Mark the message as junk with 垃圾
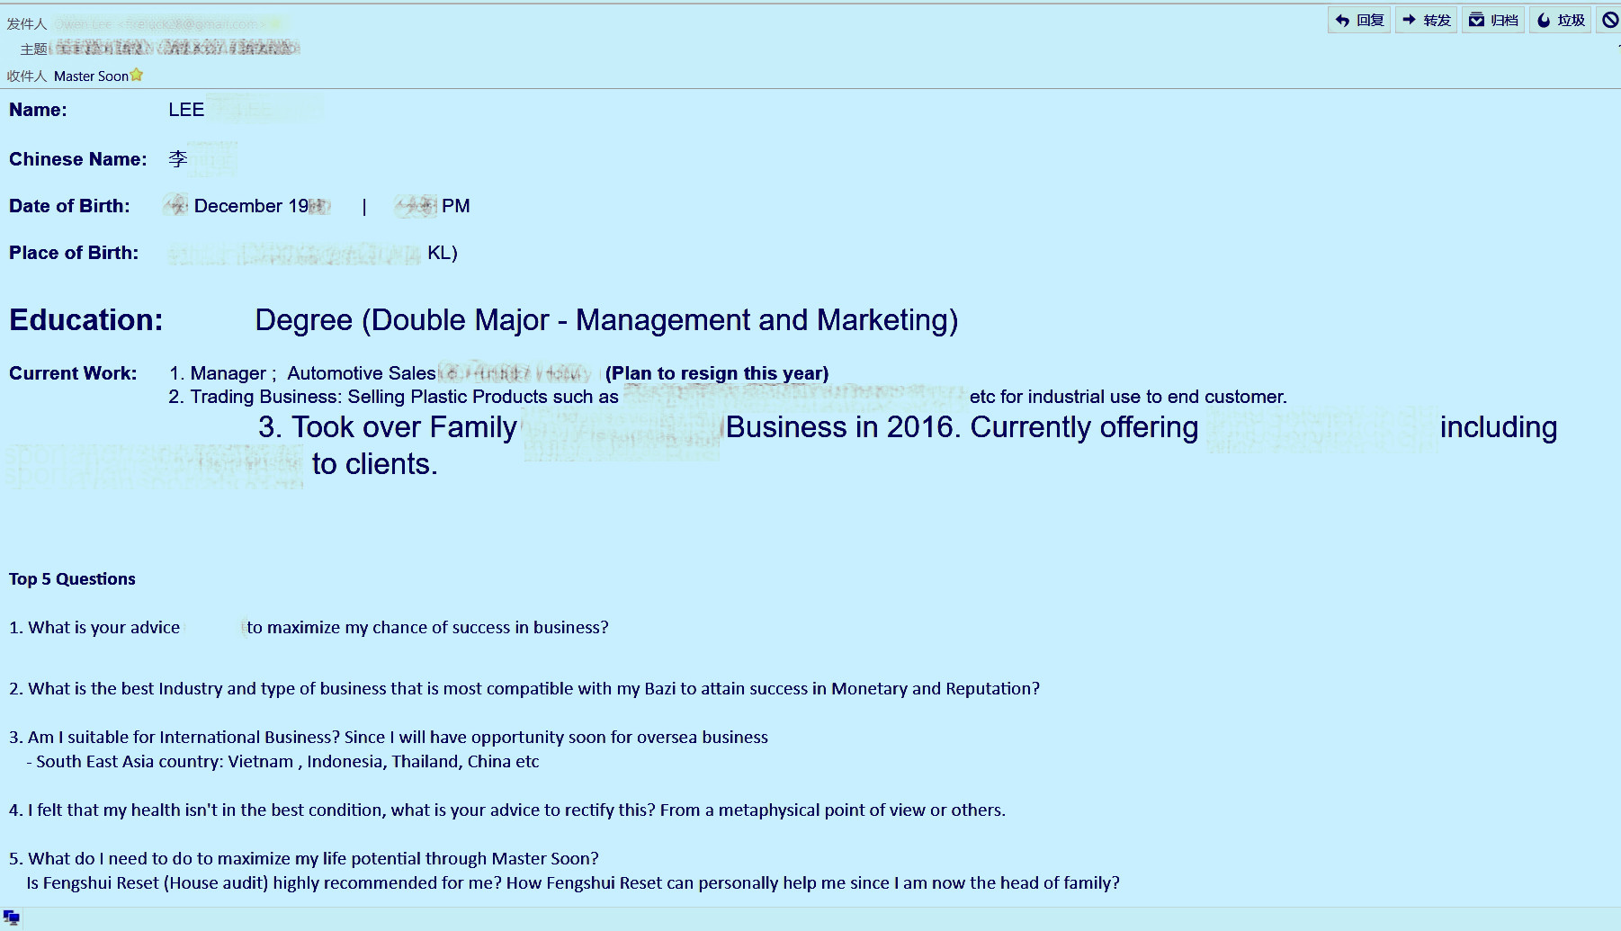The height and width of the screenshot is (931, 1621). click(x=1561, y=20)
